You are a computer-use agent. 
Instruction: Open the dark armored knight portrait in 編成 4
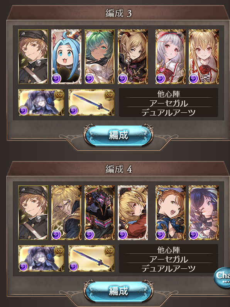pos(100,213)
